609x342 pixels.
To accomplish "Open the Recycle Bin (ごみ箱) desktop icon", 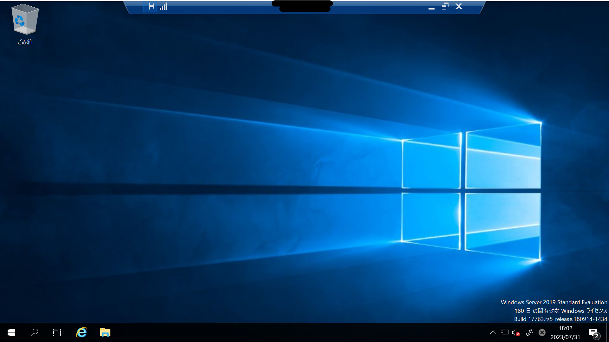I will tap(25, 24).
